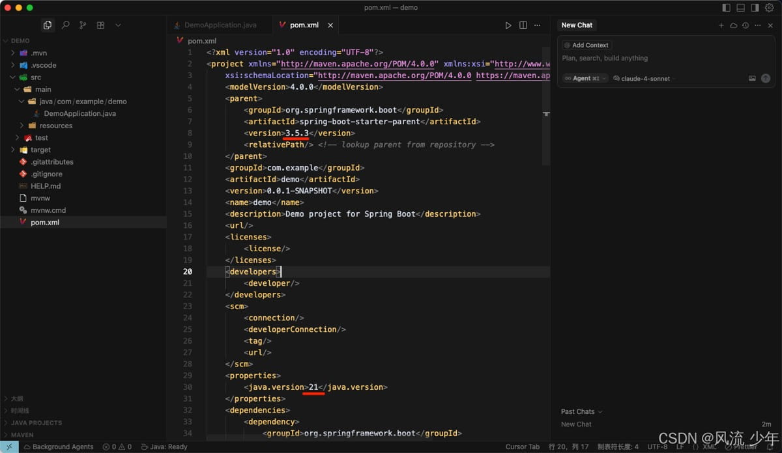Toggle the bottom panel layout
Viewport: 782px width, 453px height.
point(741,8)
